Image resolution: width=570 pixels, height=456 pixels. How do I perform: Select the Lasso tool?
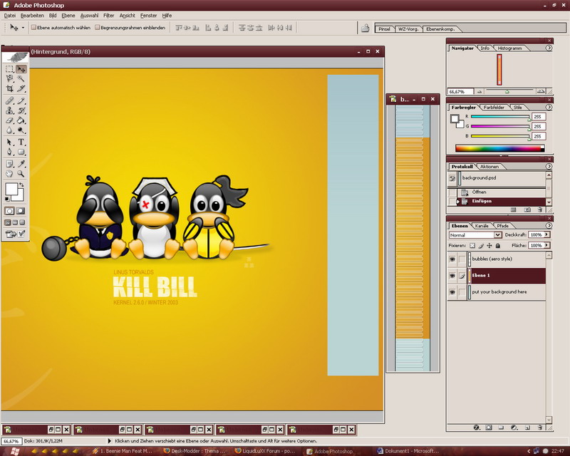9,78
